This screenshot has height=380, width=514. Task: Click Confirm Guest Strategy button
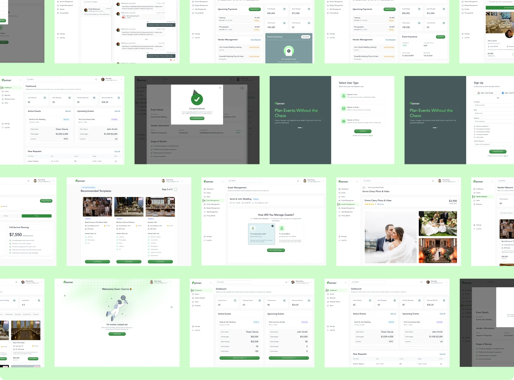pyautogui.click(x=276, y=250)
